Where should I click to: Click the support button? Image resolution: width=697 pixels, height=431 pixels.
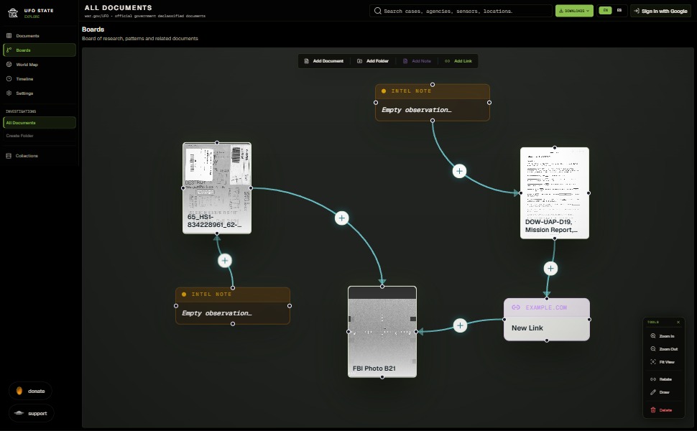coord(31,413)
